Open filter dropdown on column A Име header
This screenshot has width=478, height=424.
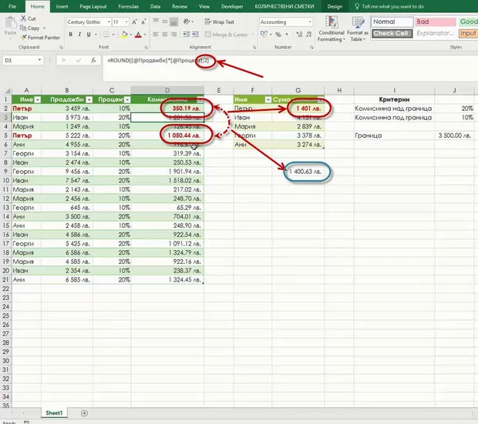click(x=38, y=100)
